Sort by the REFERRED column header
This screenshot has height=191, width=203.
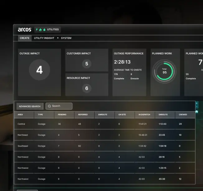tap(84, 115)
